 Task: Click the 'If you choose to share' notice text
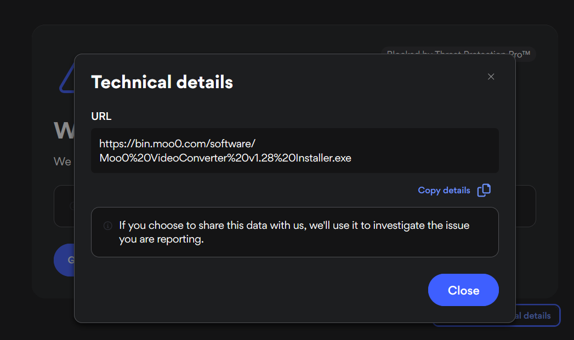[x=294, y=225]
